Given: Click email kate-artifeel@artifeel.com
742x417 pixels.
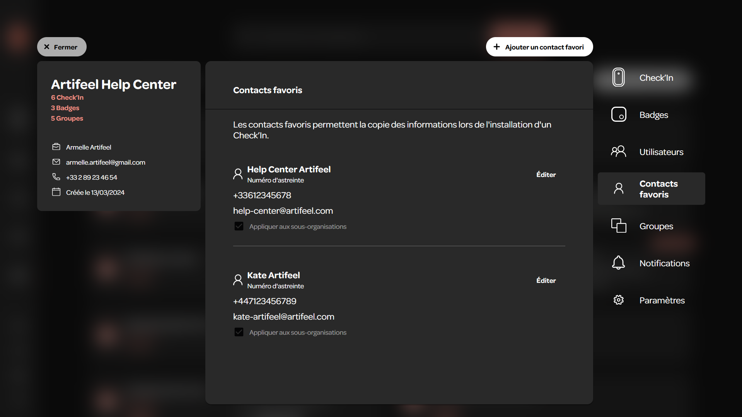Looking at the screenshot, I should point(284,317).
